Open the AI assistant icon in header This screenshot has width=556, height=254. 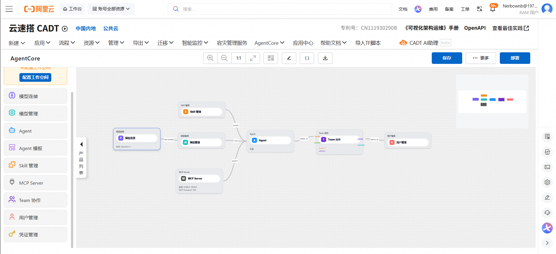coord(418,9)
